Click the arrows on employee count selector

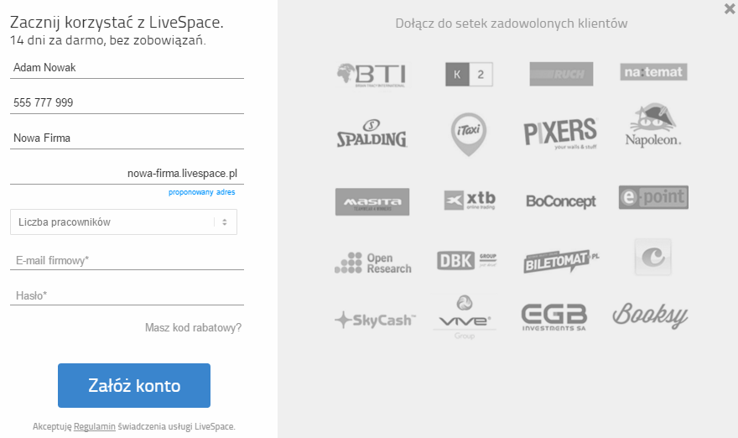[x=225, y=222]
